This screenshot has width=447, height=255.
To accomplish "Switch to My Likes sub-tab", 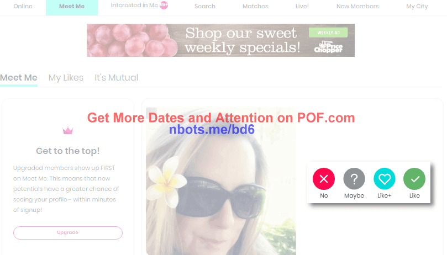I will 66,77.
